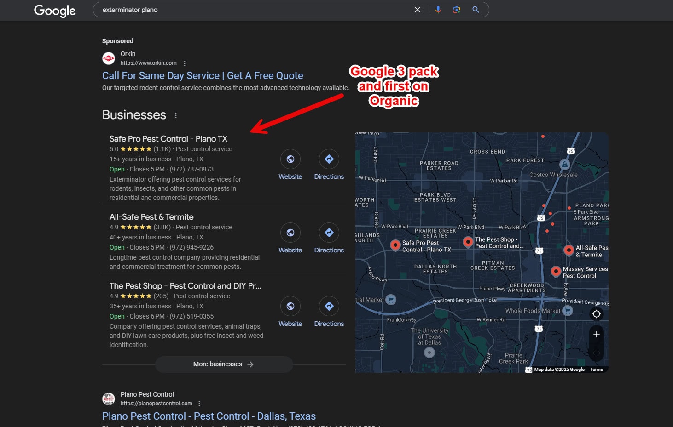Submit search with the magnifying glass icon
Image resolution: width=673 pixels, height=427 pixels.
click(x=476, y=10)
